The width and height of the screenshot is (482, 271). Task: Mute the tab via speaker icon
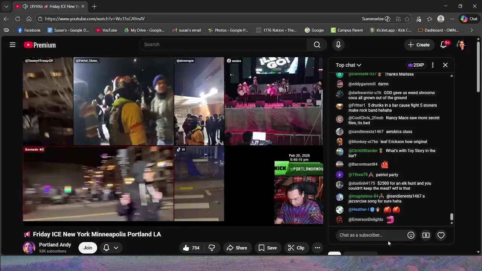click(25, 6)
